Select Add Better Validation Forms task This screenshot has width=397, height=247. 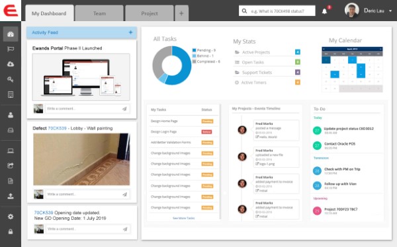click(171, 143)
